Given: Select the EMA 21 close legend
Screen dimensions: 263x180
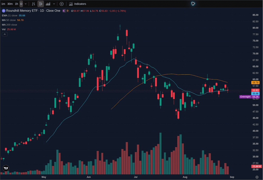Looking at the screenshot, I should pyautogui.click(x=9, y=16).
